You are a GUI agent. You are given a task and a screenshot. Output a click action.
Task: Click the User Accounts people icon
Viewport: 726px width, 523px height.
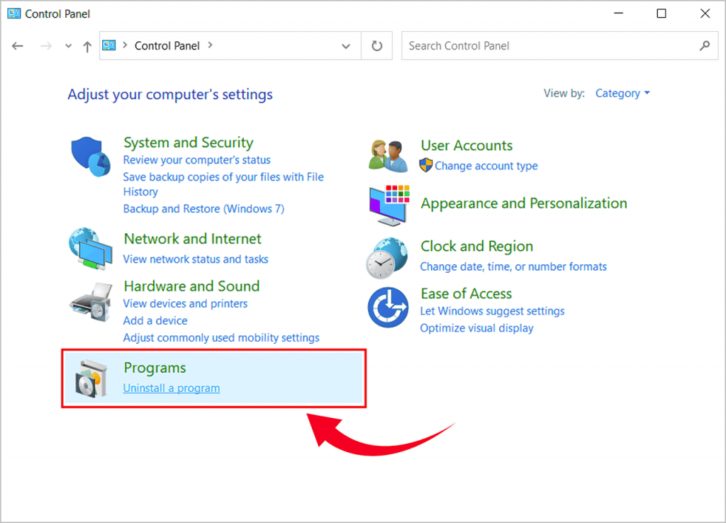coord(388,155)
